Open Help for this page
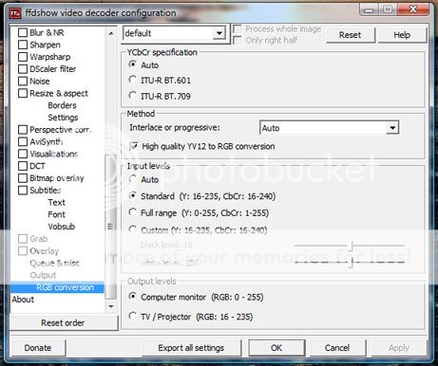The height and width of the screenshot is (366, 438). tap(402, 35)
